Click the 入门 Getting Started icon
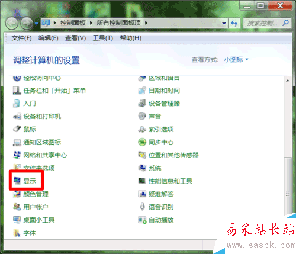 (x=17, y=104)
